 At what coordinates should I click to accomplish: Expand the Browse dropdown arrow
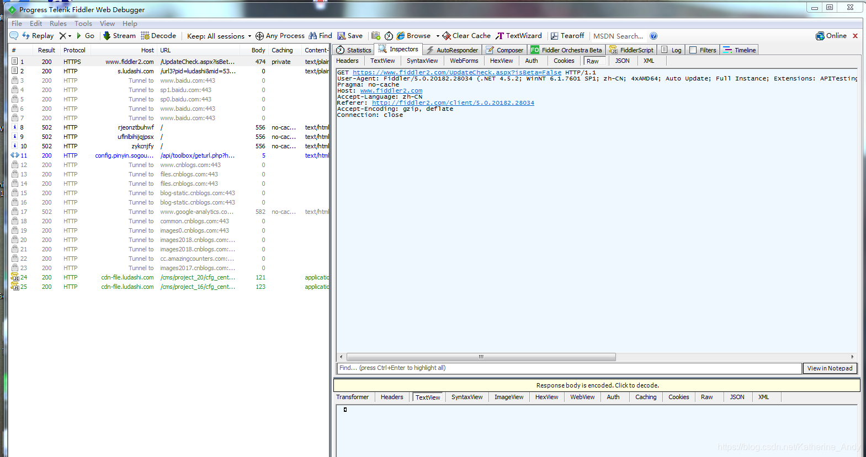(438, 36)
